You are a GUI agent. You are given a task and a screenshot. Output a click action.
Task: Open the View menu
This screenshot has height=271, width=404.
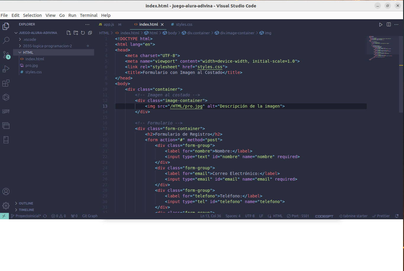[x=50, y=15]
